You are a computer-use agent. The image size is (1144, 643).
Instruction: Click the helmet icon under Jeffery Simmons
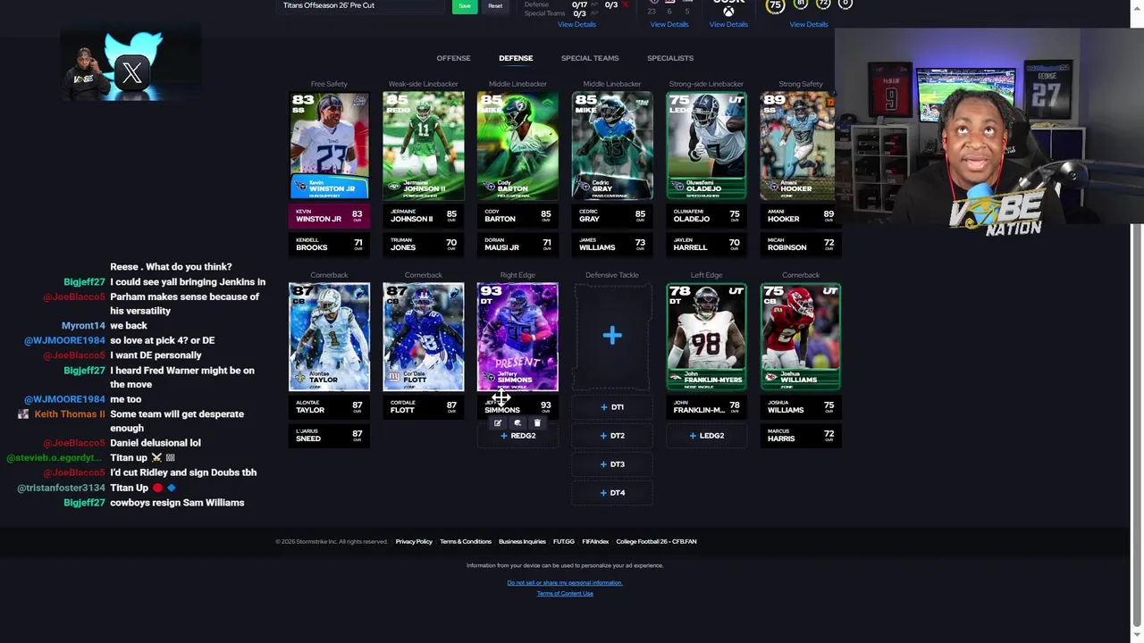(517, 423)
